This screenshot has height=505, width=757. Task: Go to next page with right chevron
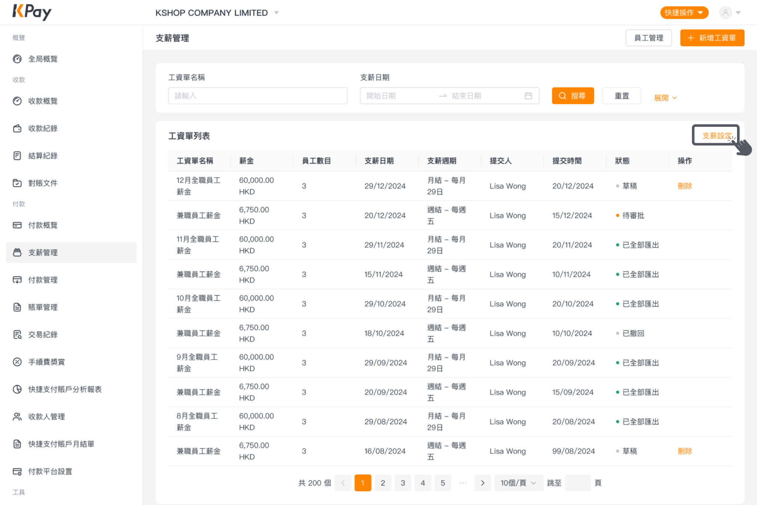tap(482, 483)
